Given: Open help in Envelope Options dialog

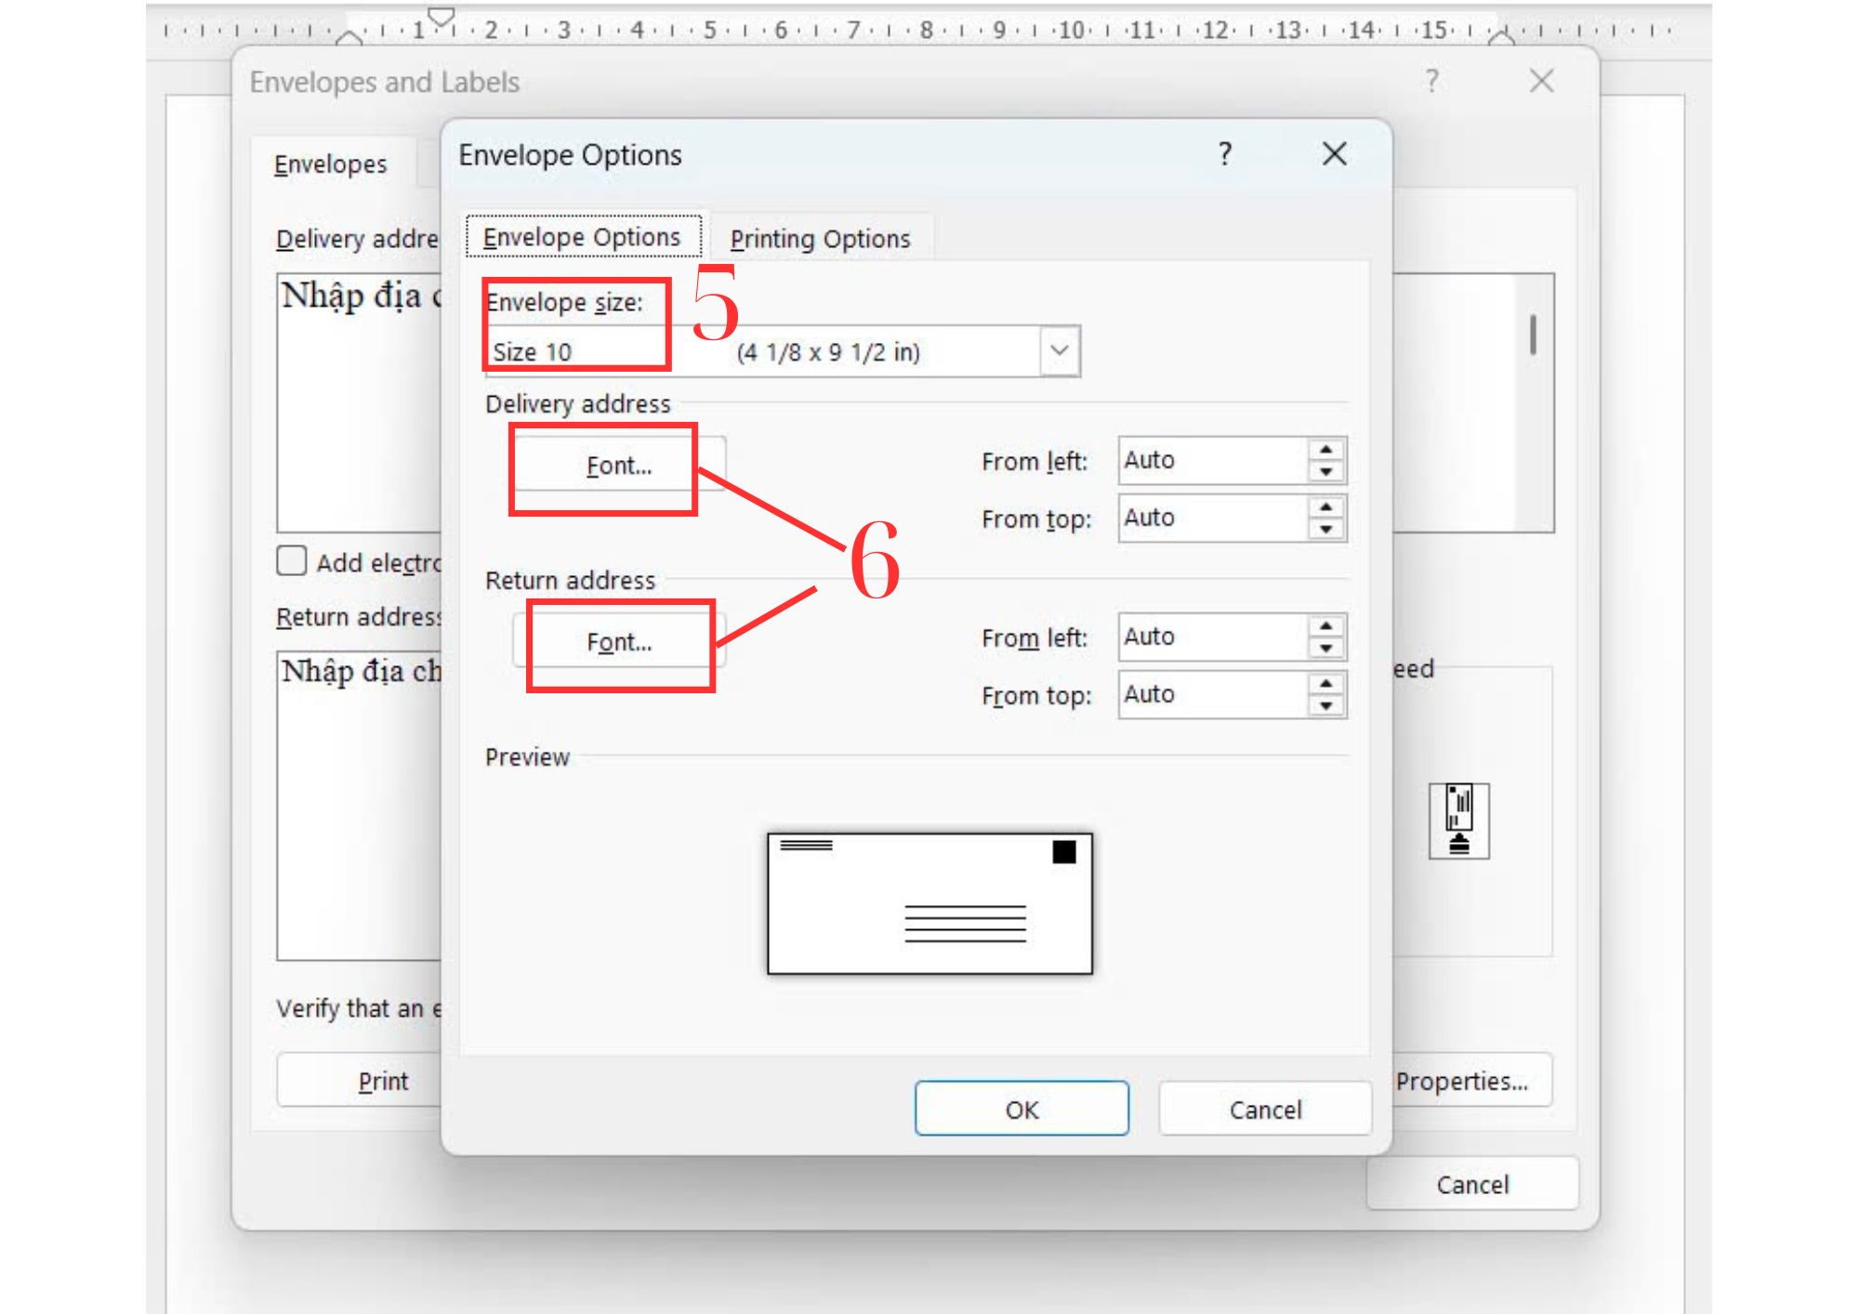Looking at the screenshot, I should pos(1225,153).
